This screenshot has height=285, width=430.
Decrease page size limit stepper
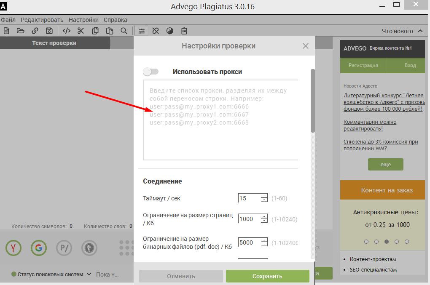[264, 221]
